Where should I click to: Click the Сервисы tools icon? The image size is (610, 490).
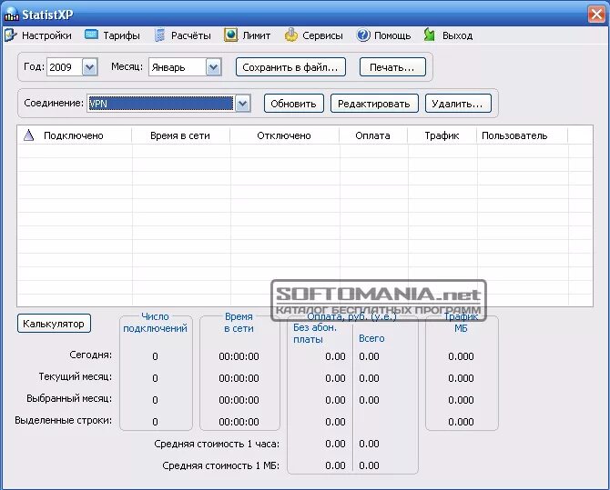291,35
